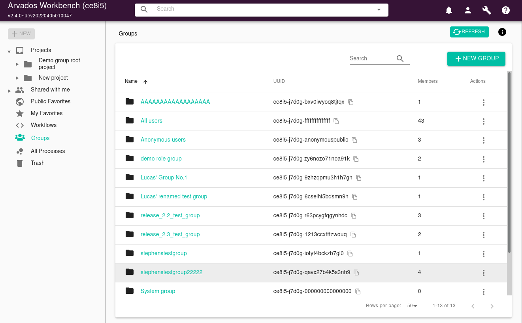
Task: Open the Rows per page dropdown
Action: point(412,306)
